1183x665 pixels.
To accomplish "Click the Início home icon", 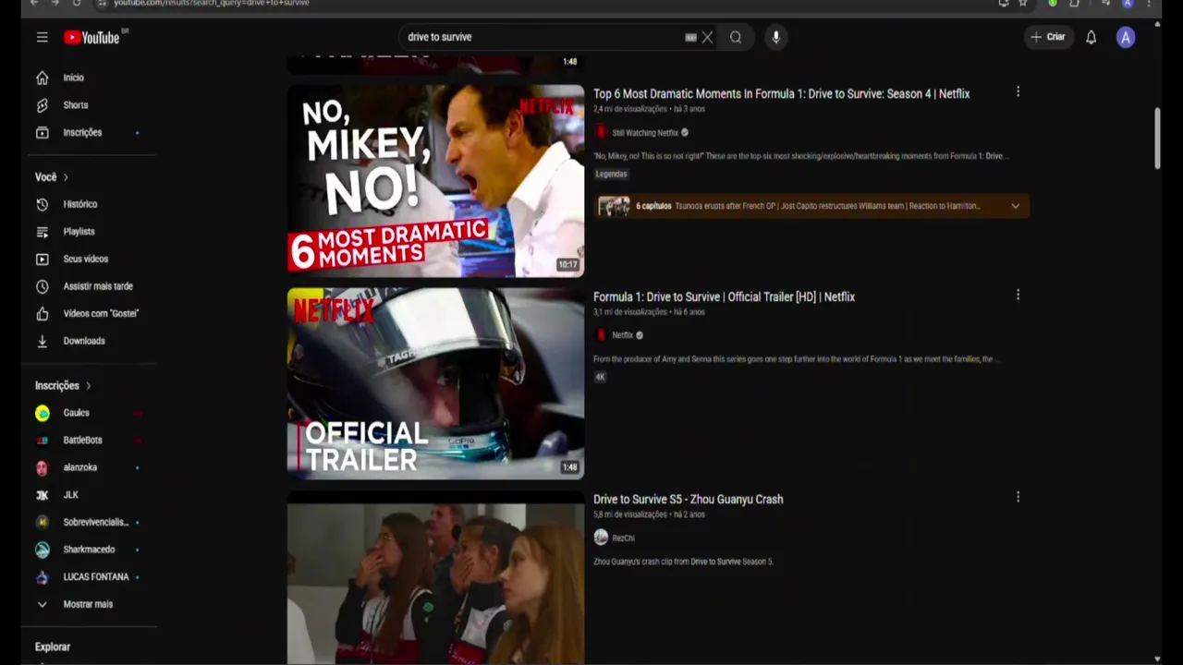I will tap(43, 78).
